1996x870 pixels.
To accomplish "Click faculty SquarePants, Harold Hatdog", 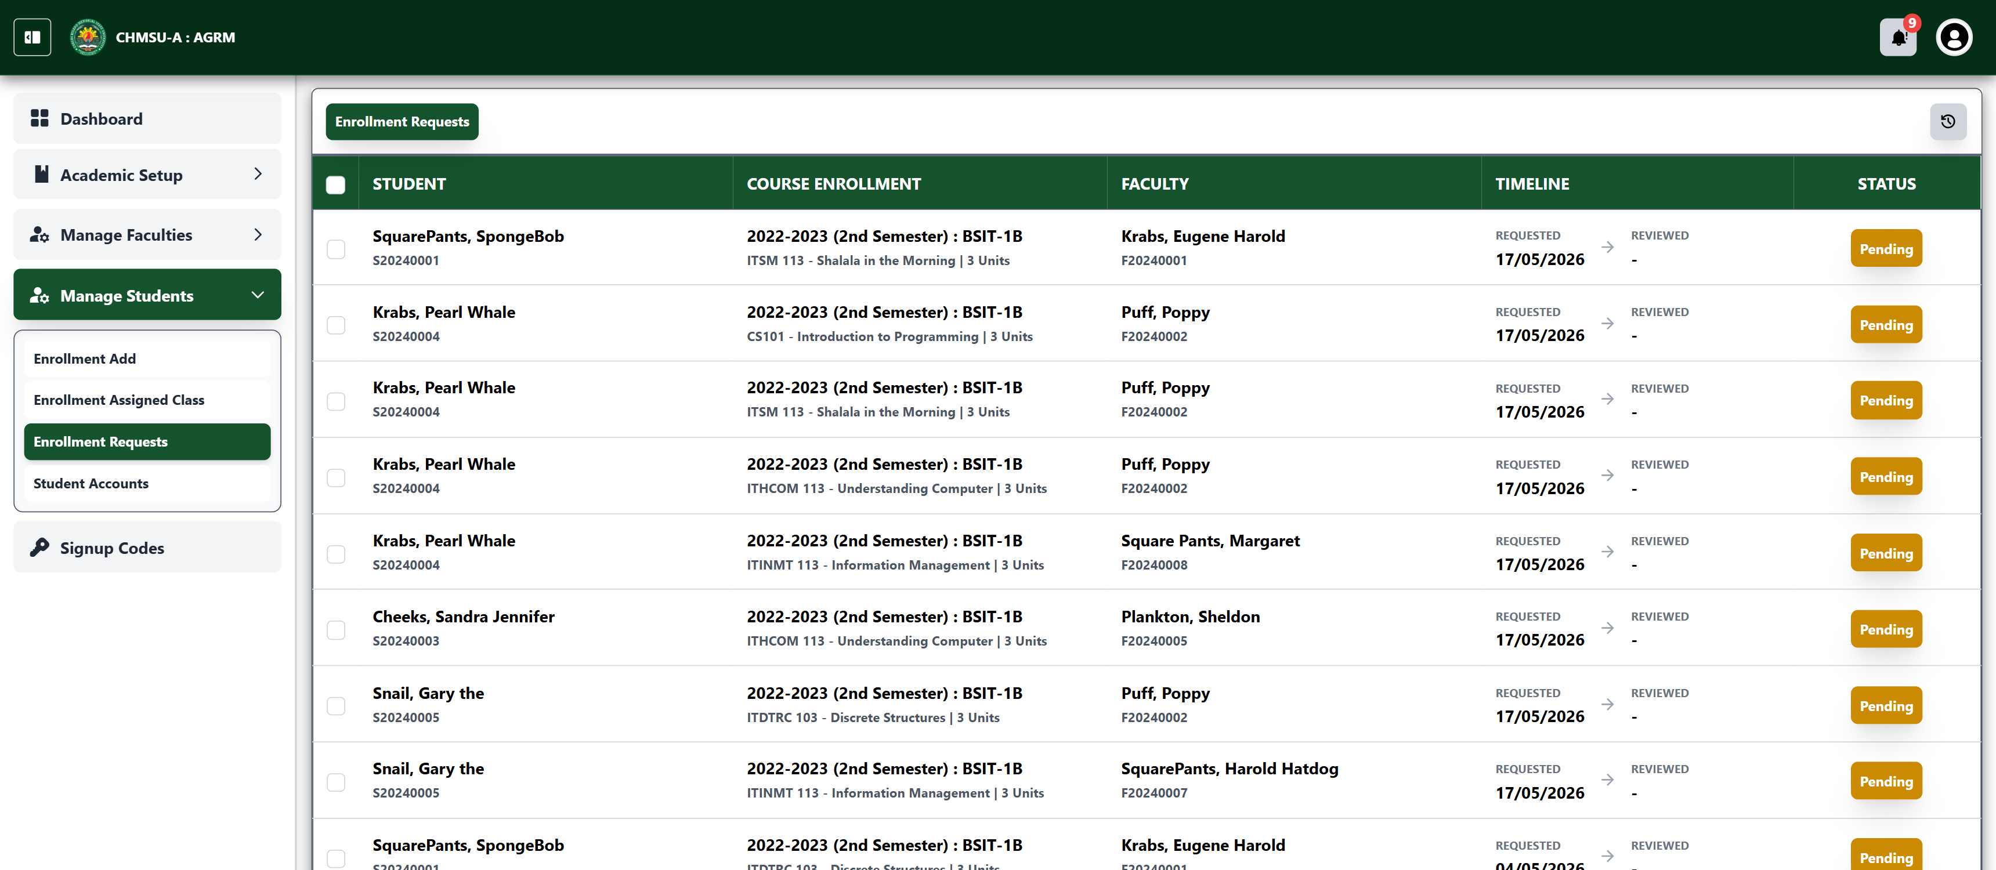I will 1230,768.
